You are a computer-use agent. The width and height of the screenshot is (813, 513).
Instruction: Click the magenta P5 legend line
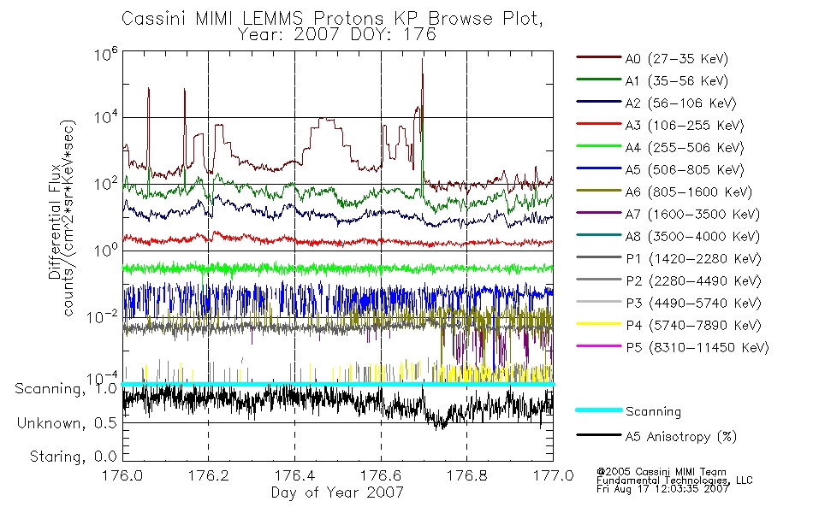598,345
